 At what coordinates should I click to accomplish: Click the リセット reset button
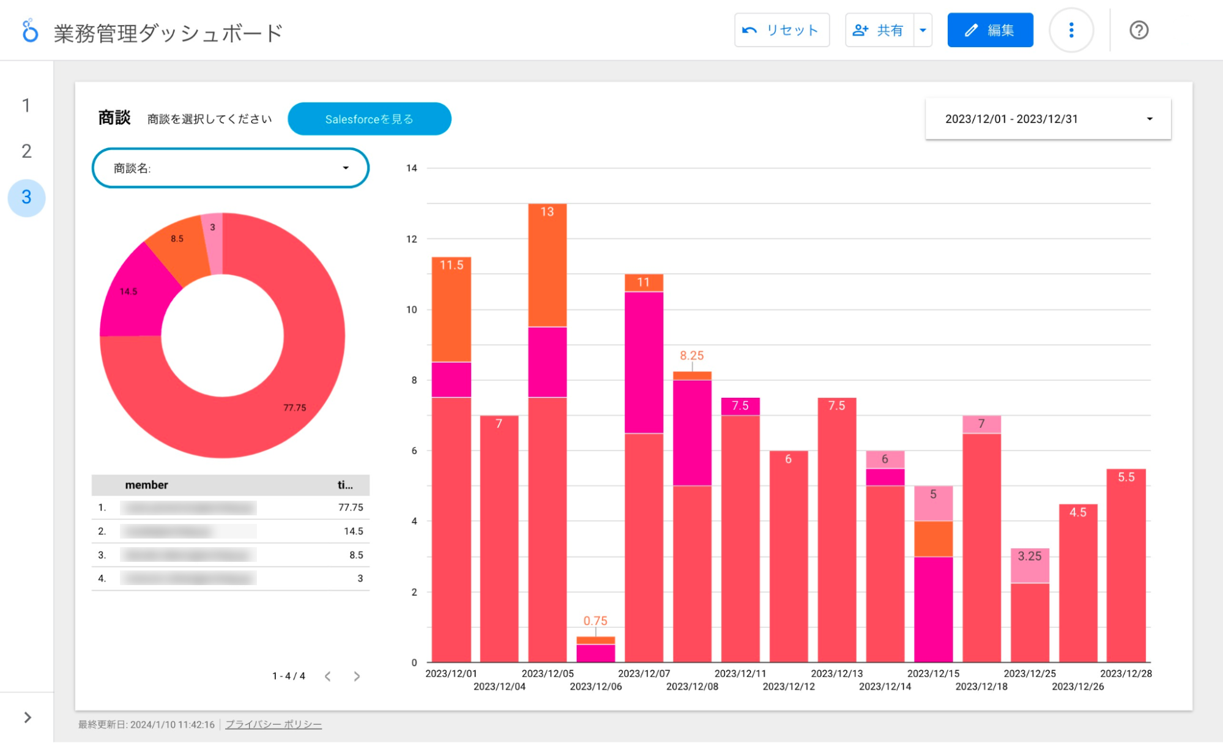coord(781,31)
